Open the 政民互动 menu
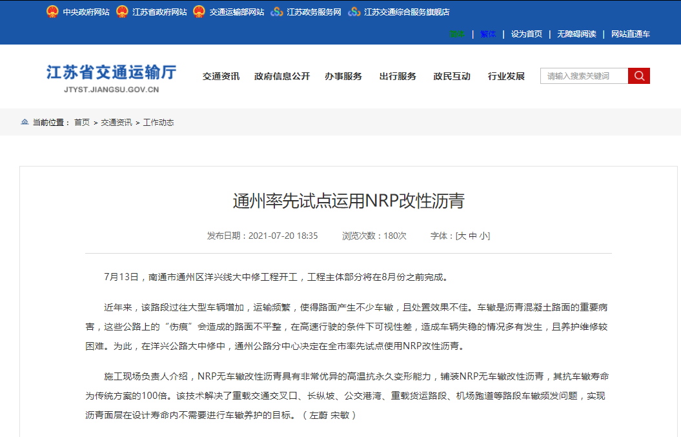Screen dimensions: 681x437 click(452, 76)
